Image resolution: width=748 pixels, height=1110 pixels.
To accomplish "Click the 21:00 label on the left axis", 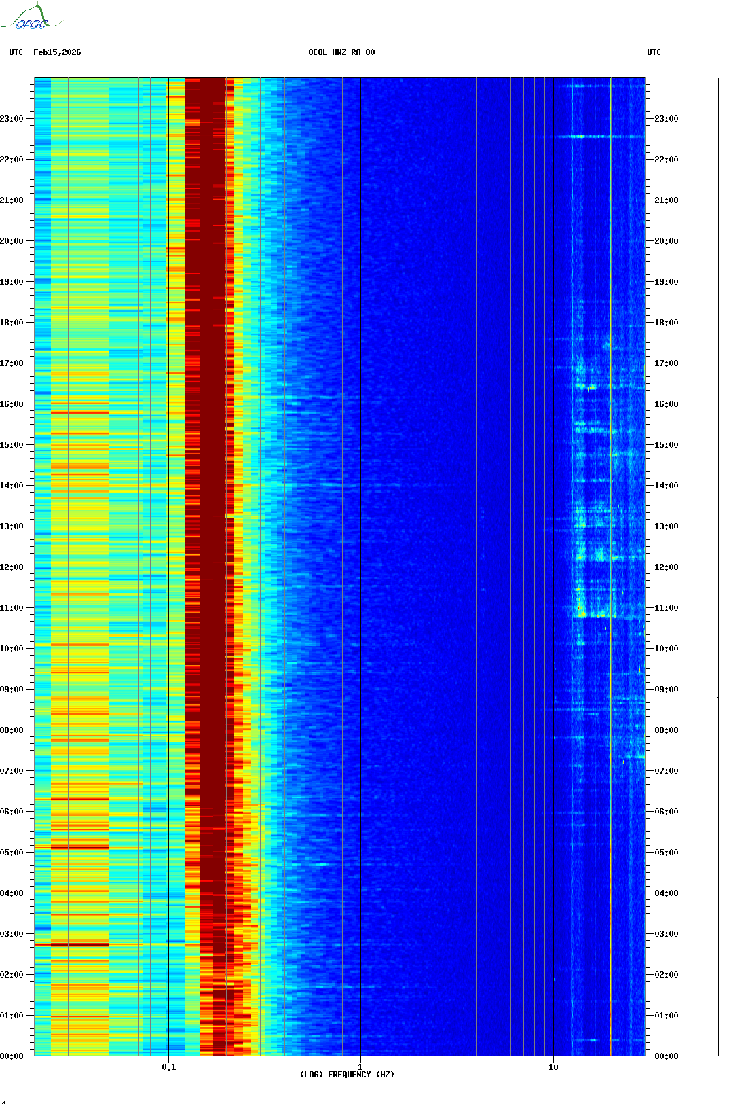I will tap(12, 200).
